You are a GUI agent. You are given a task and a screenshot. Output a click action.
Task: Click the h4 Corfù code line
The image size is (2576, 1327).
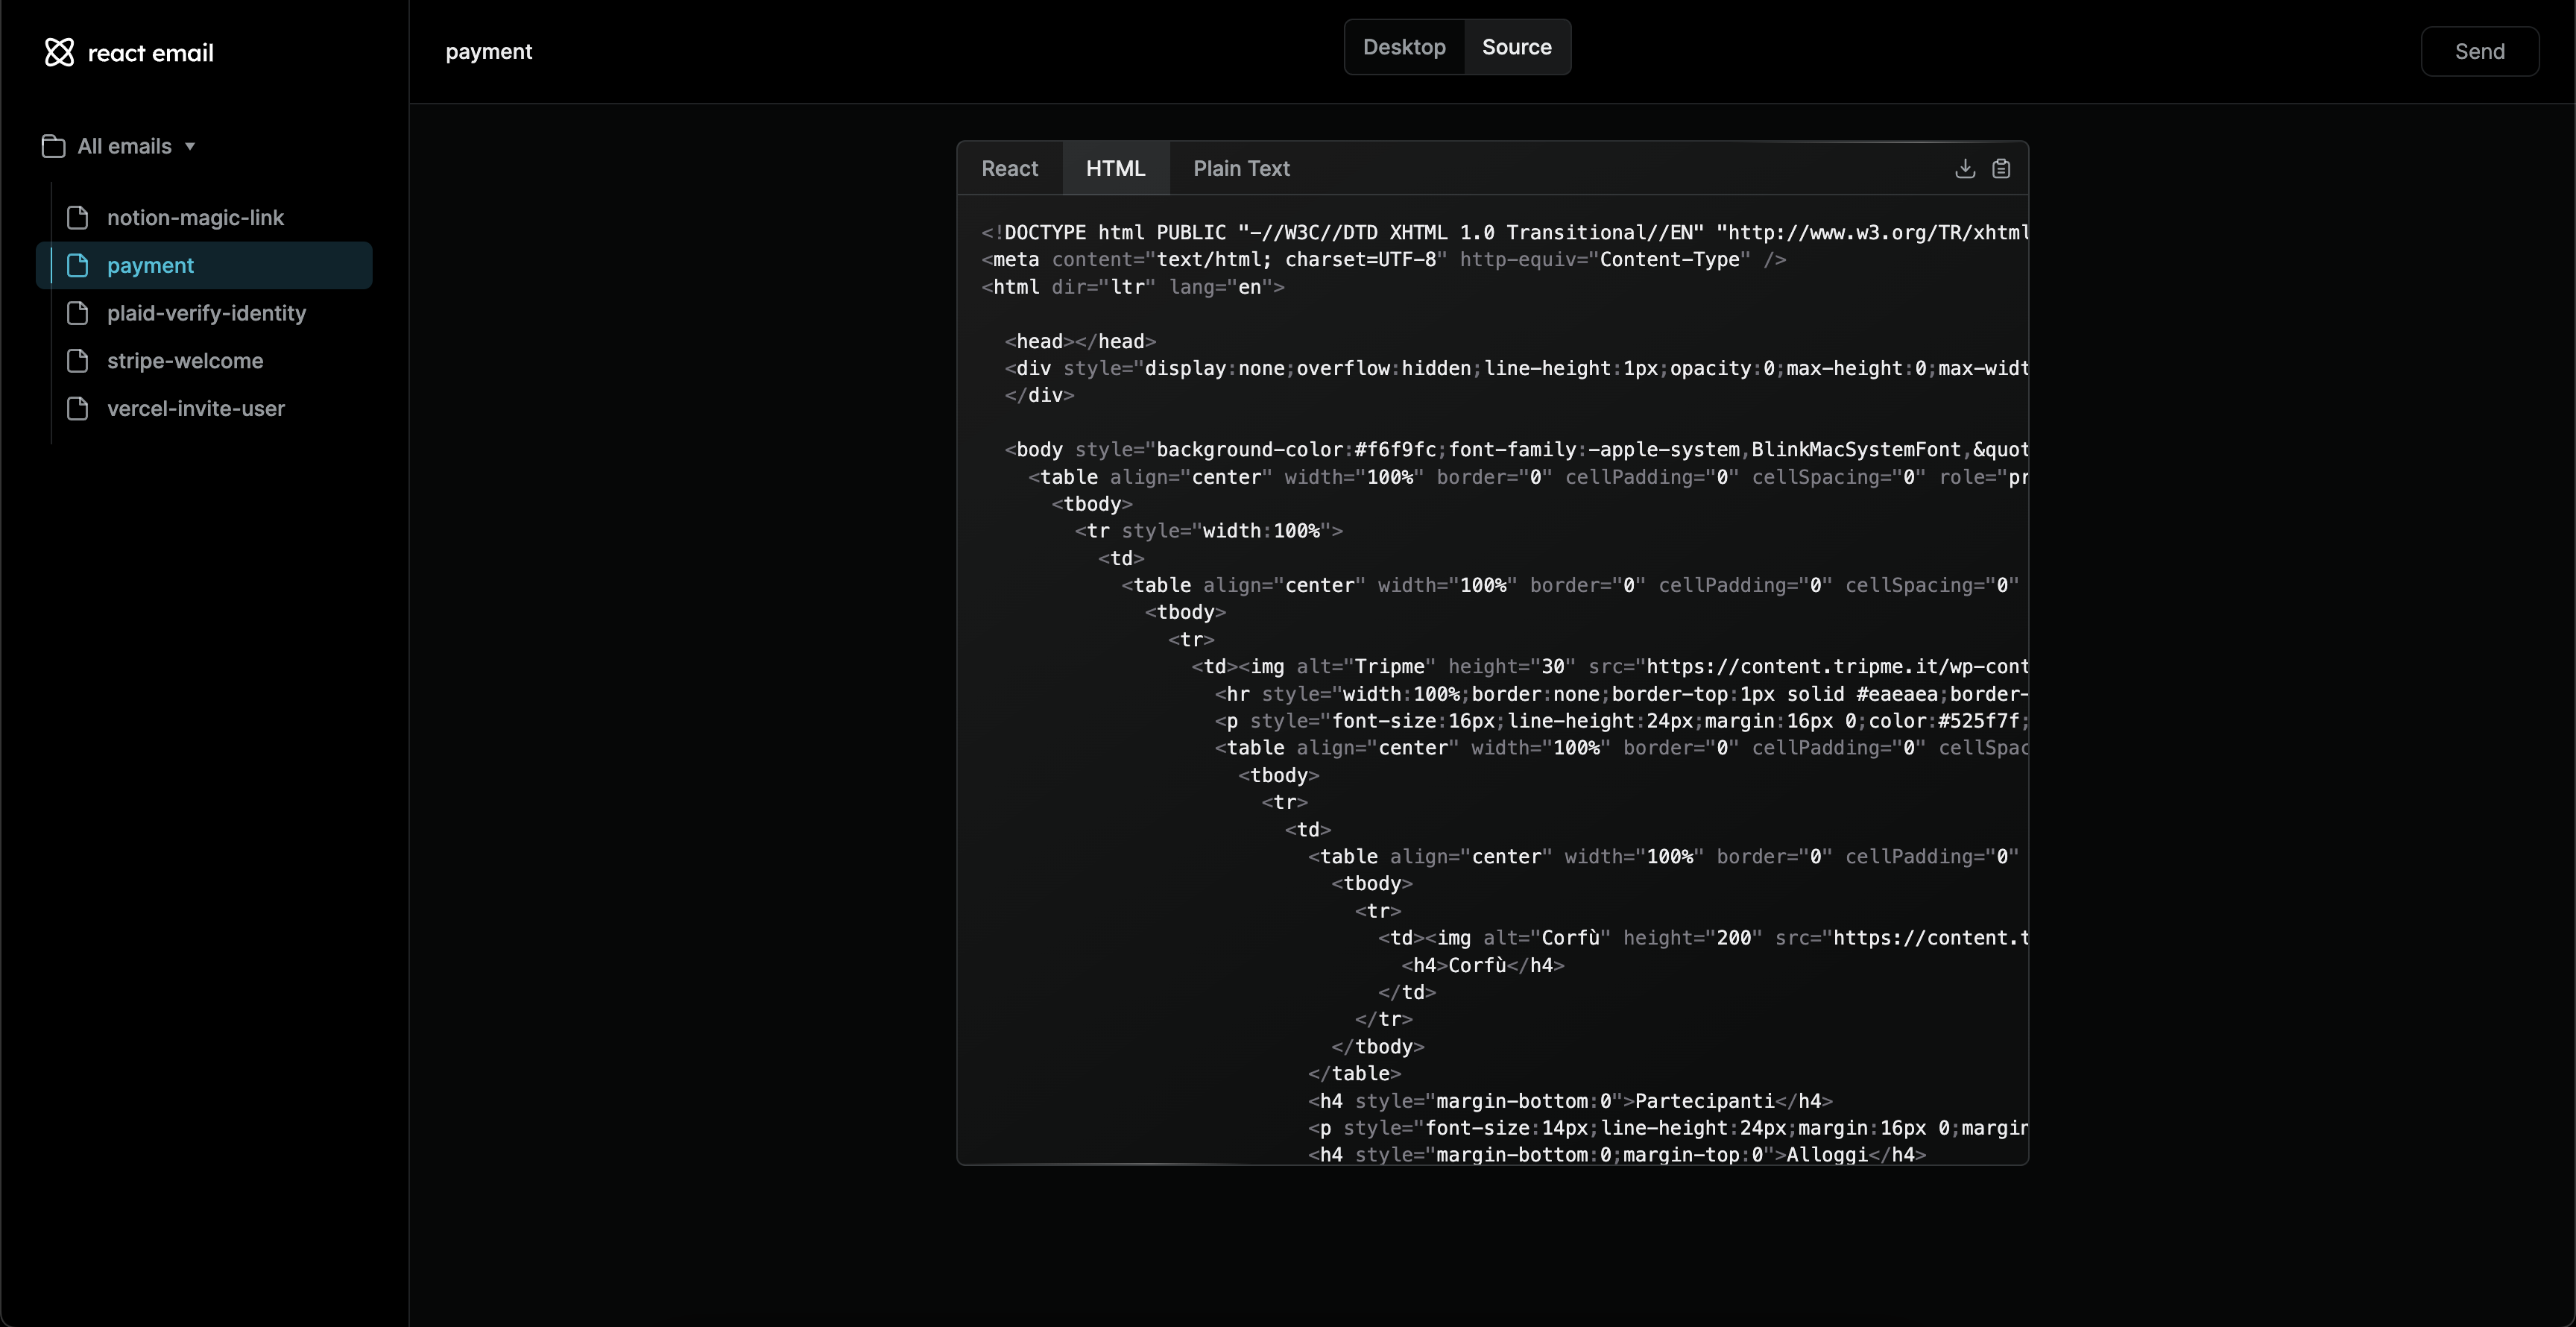(x=1483, y=965)
